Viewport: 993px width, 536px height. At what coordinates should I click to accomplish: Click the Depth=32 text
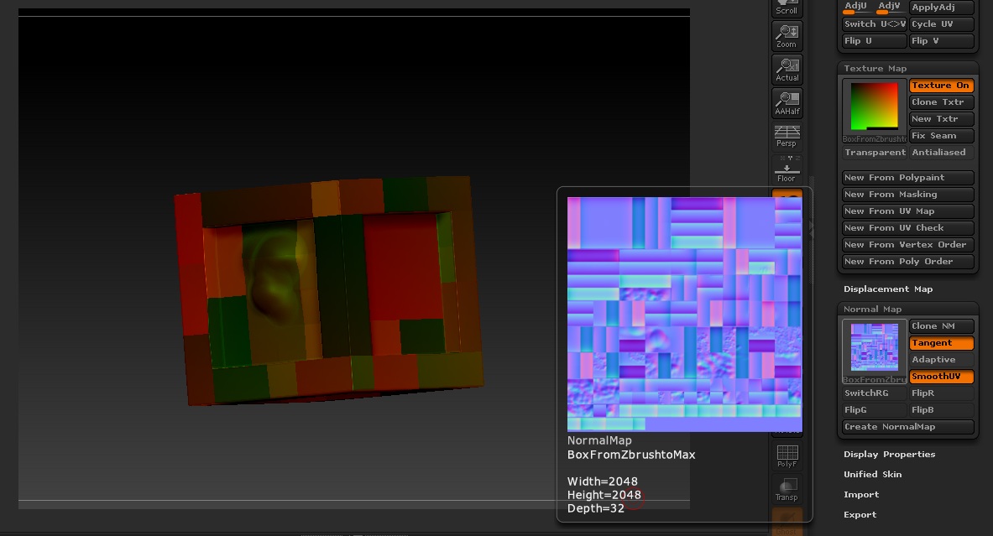pos(596,508)
